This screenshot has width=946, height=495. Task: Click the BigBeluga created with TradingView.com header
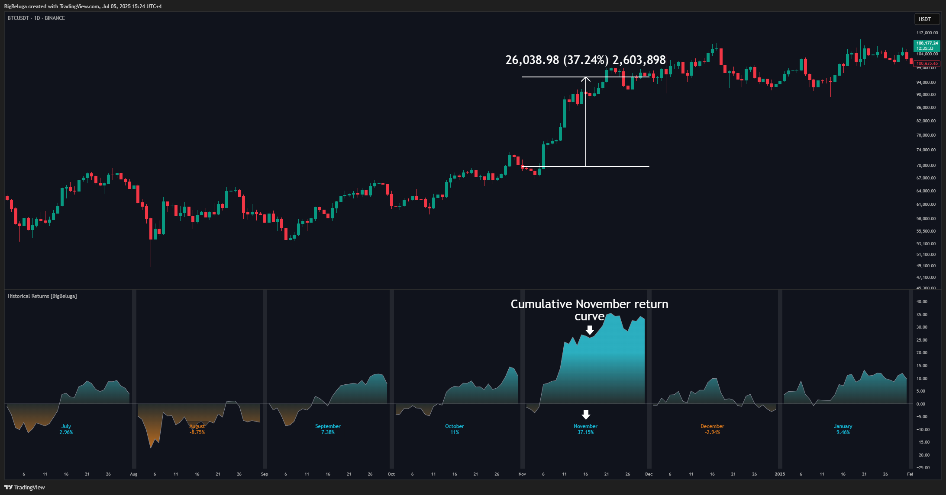(x=83, y=6)
